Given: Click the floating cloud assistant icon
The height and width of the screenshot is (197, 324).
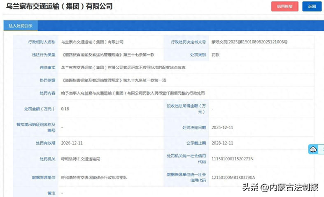Looking at the screenshot, I should (314, 149).
